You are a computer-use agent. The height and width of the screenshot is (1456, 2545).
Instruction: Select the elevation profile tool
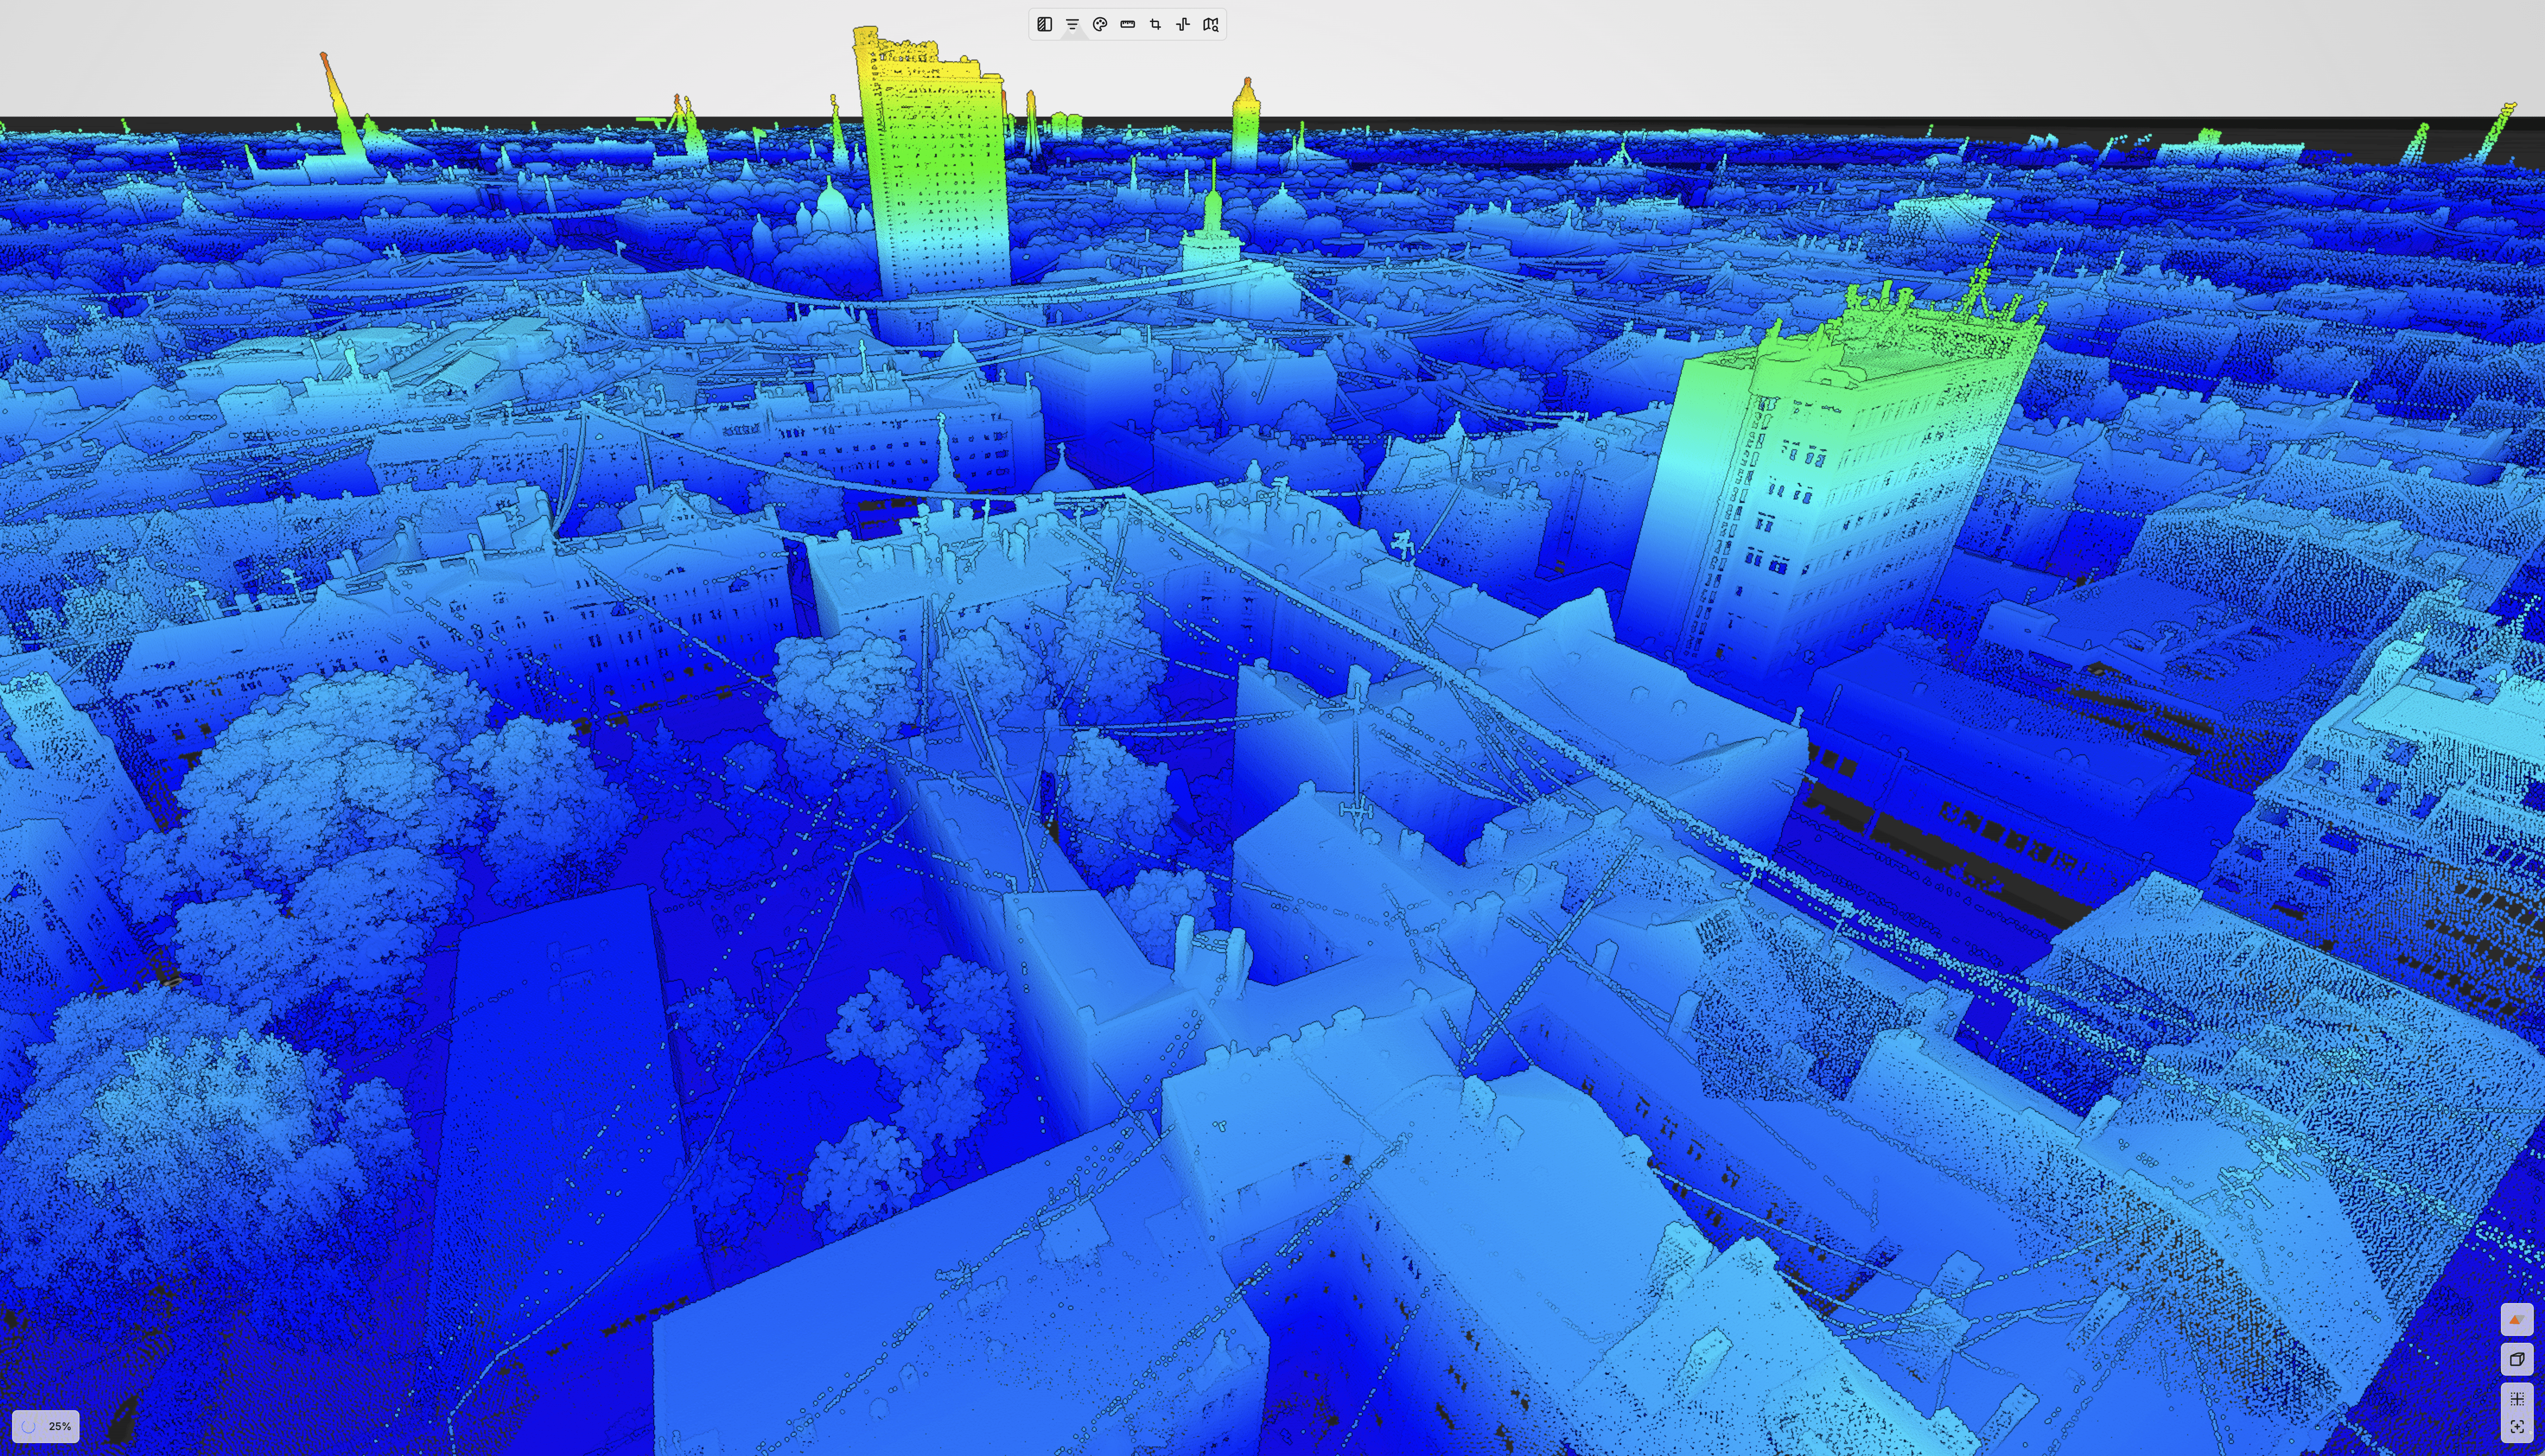coord(1183,25)
